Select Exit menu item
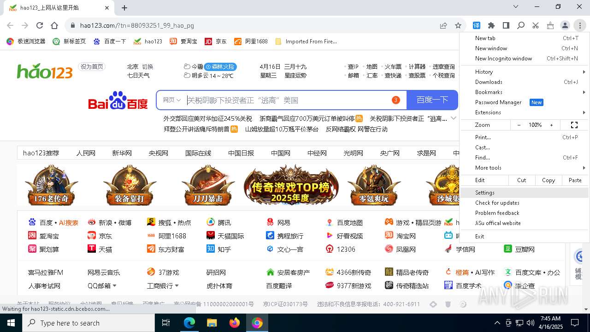The image size is (590, 332). (x=525, y=237)
